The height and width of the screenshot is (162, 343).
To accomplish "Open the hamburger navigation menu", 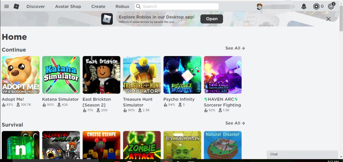I will point(7,7).
